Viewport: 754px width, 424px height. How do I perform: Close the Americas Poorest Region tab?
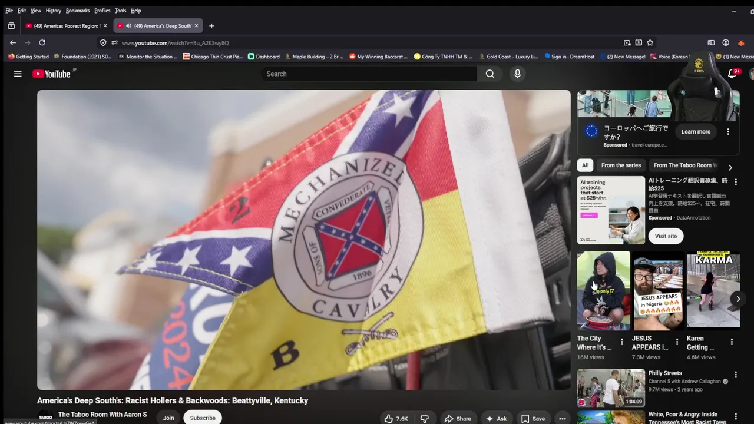pyautogui.click(x=105, y=26)
